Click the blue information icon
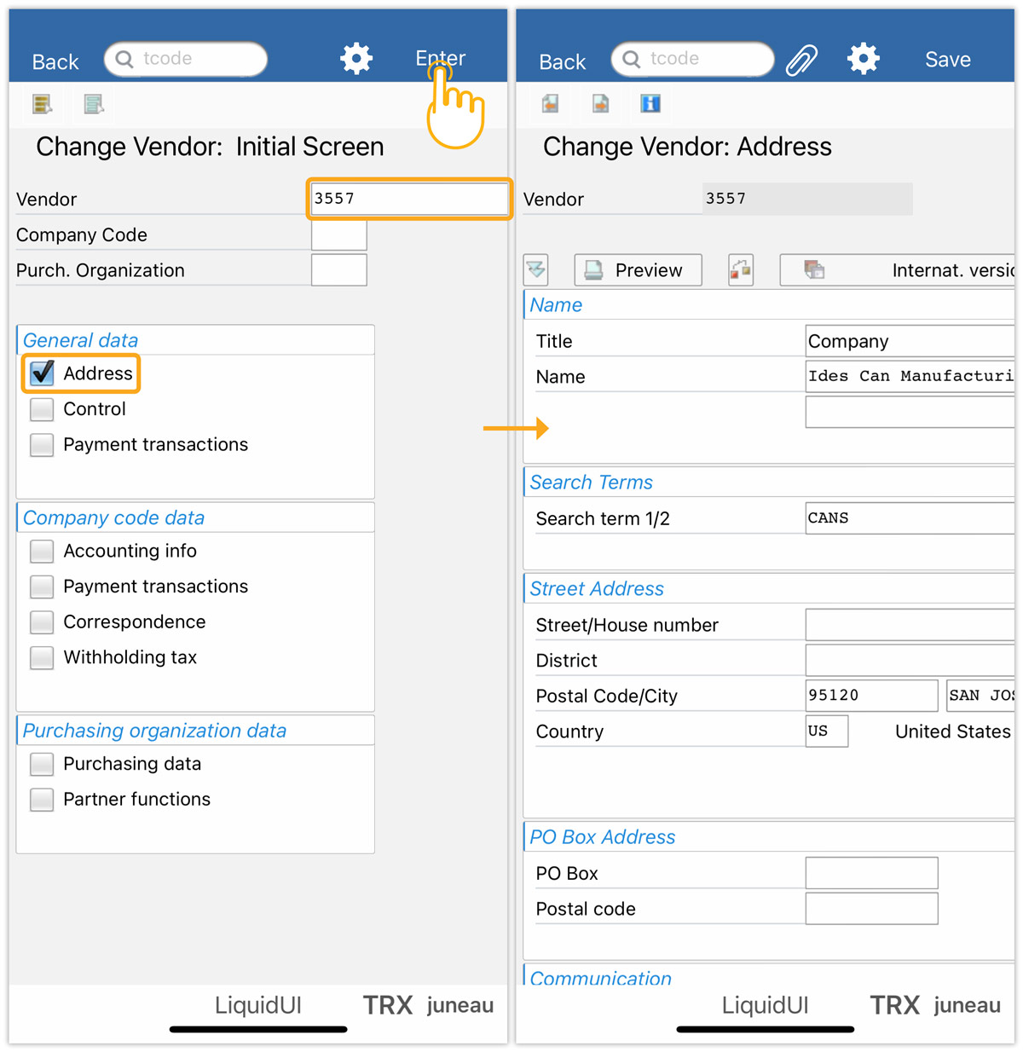Screen dimensions: 1023x1052 pyautogui.click(x=650, y=104)
